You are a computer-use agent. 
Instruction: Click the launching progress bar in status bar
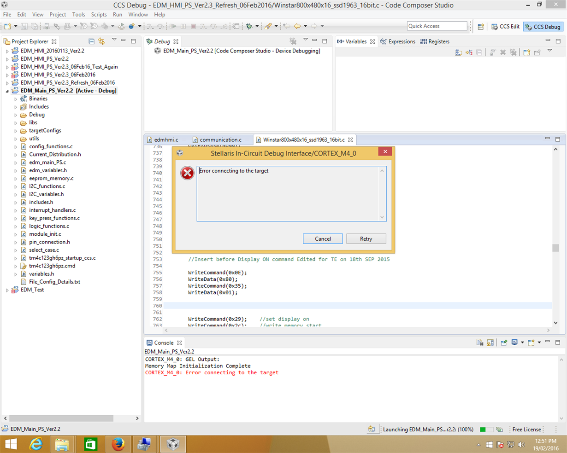point(486,430)
